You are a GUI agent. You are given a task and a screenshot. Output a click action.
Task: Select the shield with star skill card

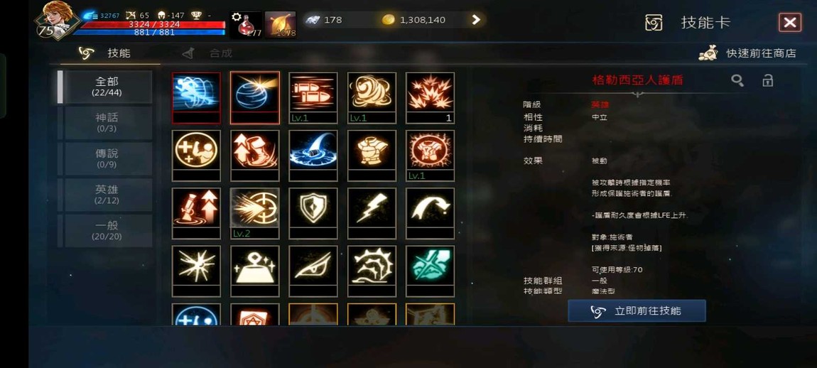click(x=313, y=213)
